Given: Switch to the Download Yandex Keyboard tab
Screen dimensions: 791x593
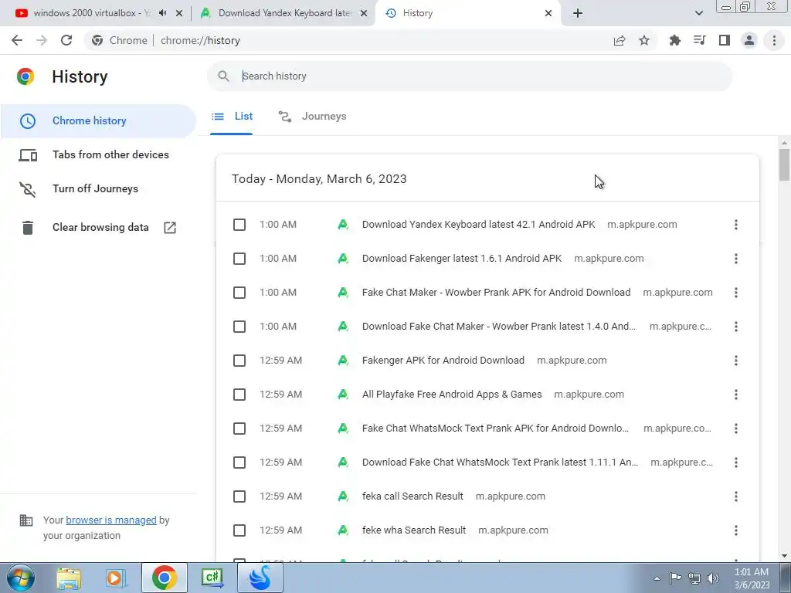Looking at the screenshot, I should (x=285, y=13).
